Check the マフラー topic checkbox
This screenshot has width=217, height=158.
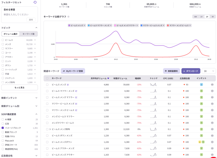(x=3, y=48)
